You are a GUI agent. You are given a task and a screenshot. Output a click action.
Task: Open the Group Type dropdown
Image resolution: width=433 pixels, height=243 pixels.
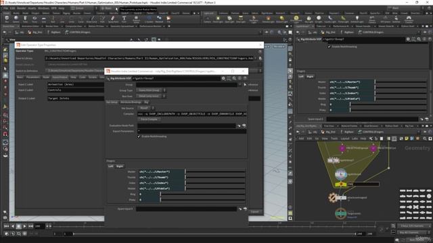[x=151, y=90]
